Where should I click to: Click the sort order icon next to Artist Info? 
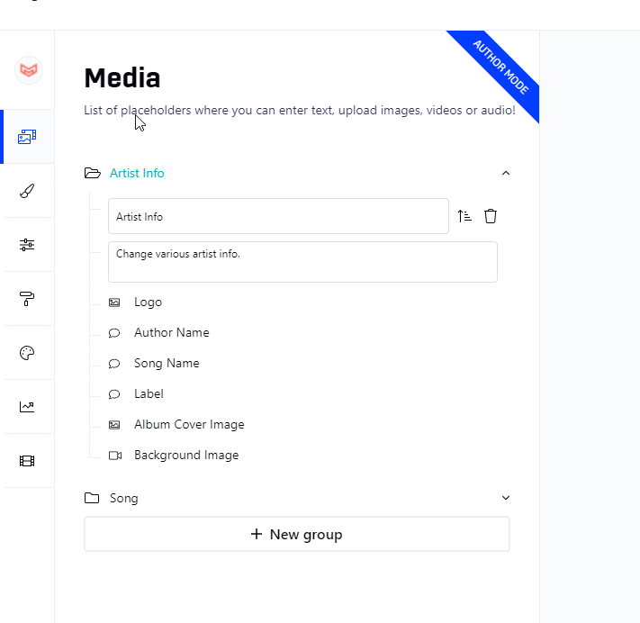464,216
